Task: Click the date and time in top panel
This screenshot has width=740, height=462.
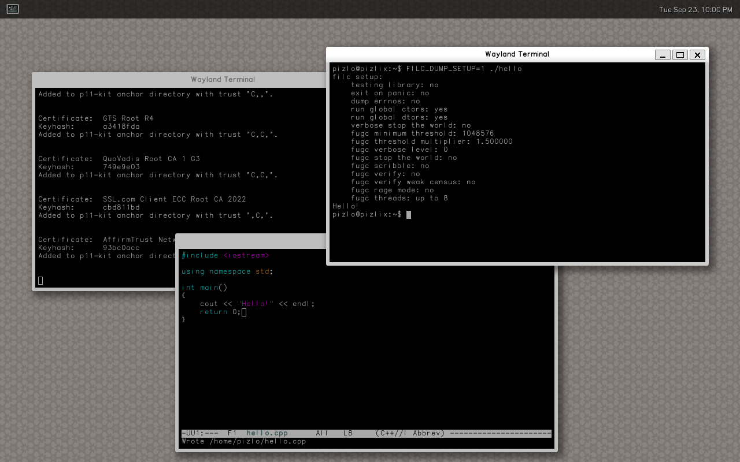Action: 695,9
